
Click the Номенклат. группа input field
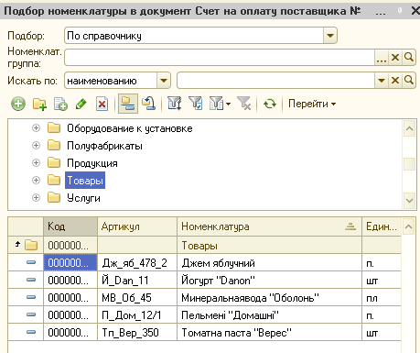[x=220, y=57]
